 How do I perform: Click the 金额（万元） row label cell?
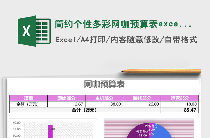28,104
